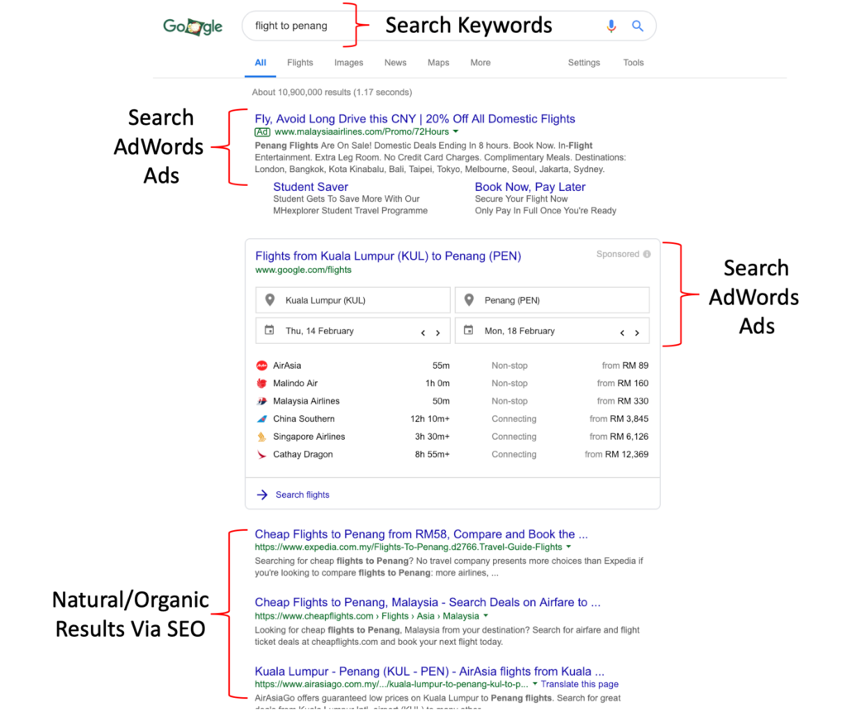The height and width of the screenshot is (717, 847).
Task: Go to next day for Mon, 18 February
Action: pos(637,332)
